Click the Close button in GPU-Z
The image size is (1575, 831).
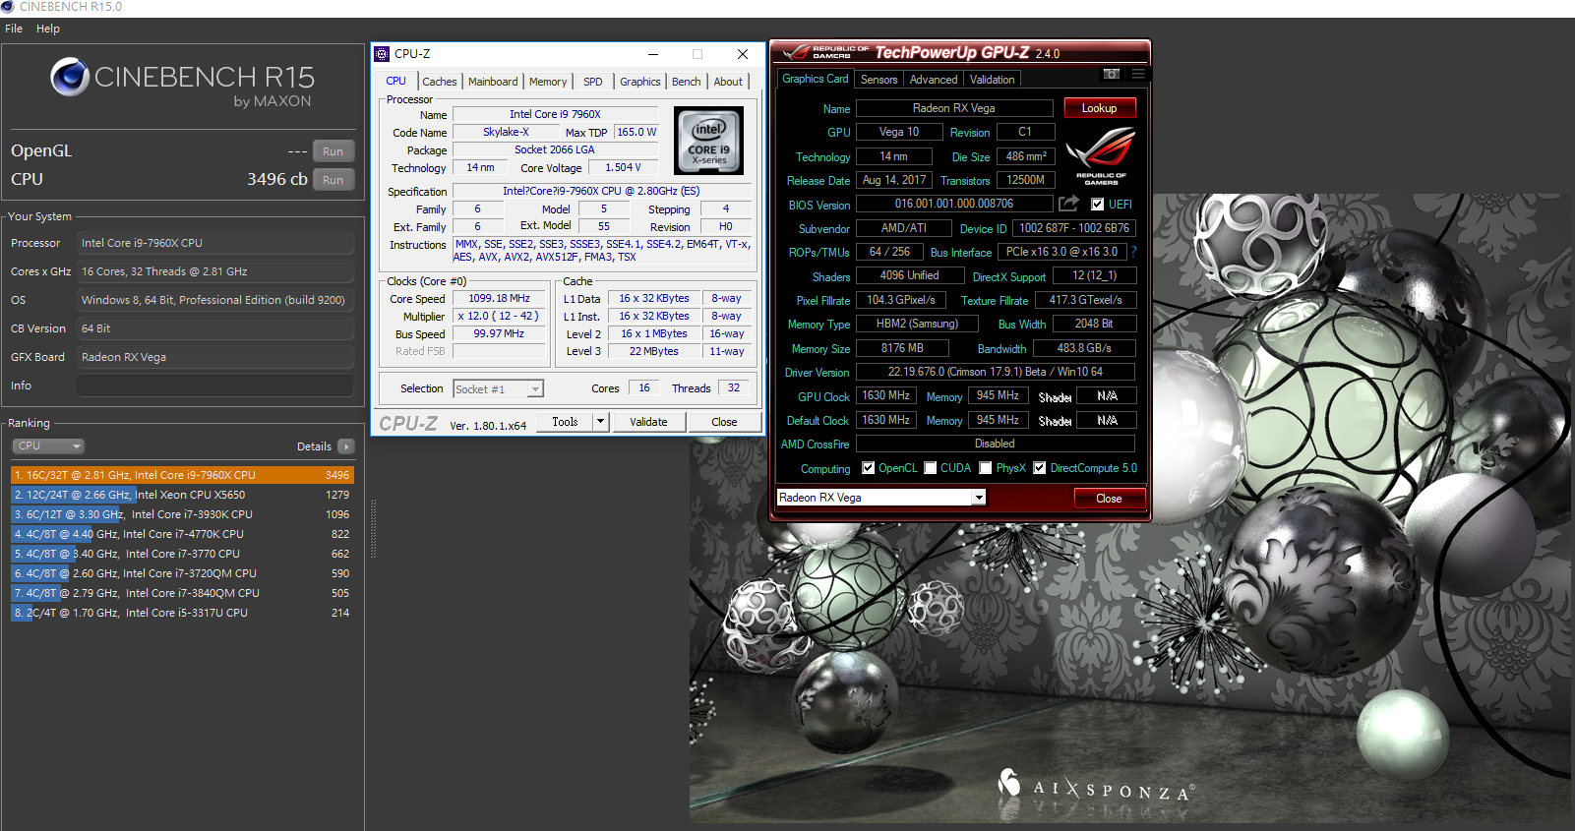click(x=1110, y=499)
